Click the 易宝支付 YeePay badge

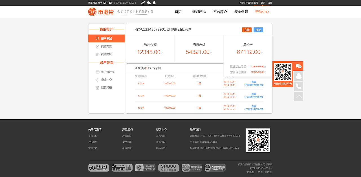pos(99,168)
